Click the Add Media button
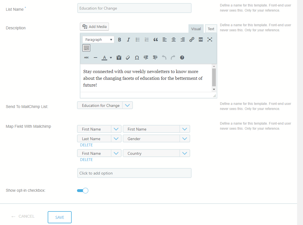The height and width of the screenshot is (225, 303). pos(94,27)
